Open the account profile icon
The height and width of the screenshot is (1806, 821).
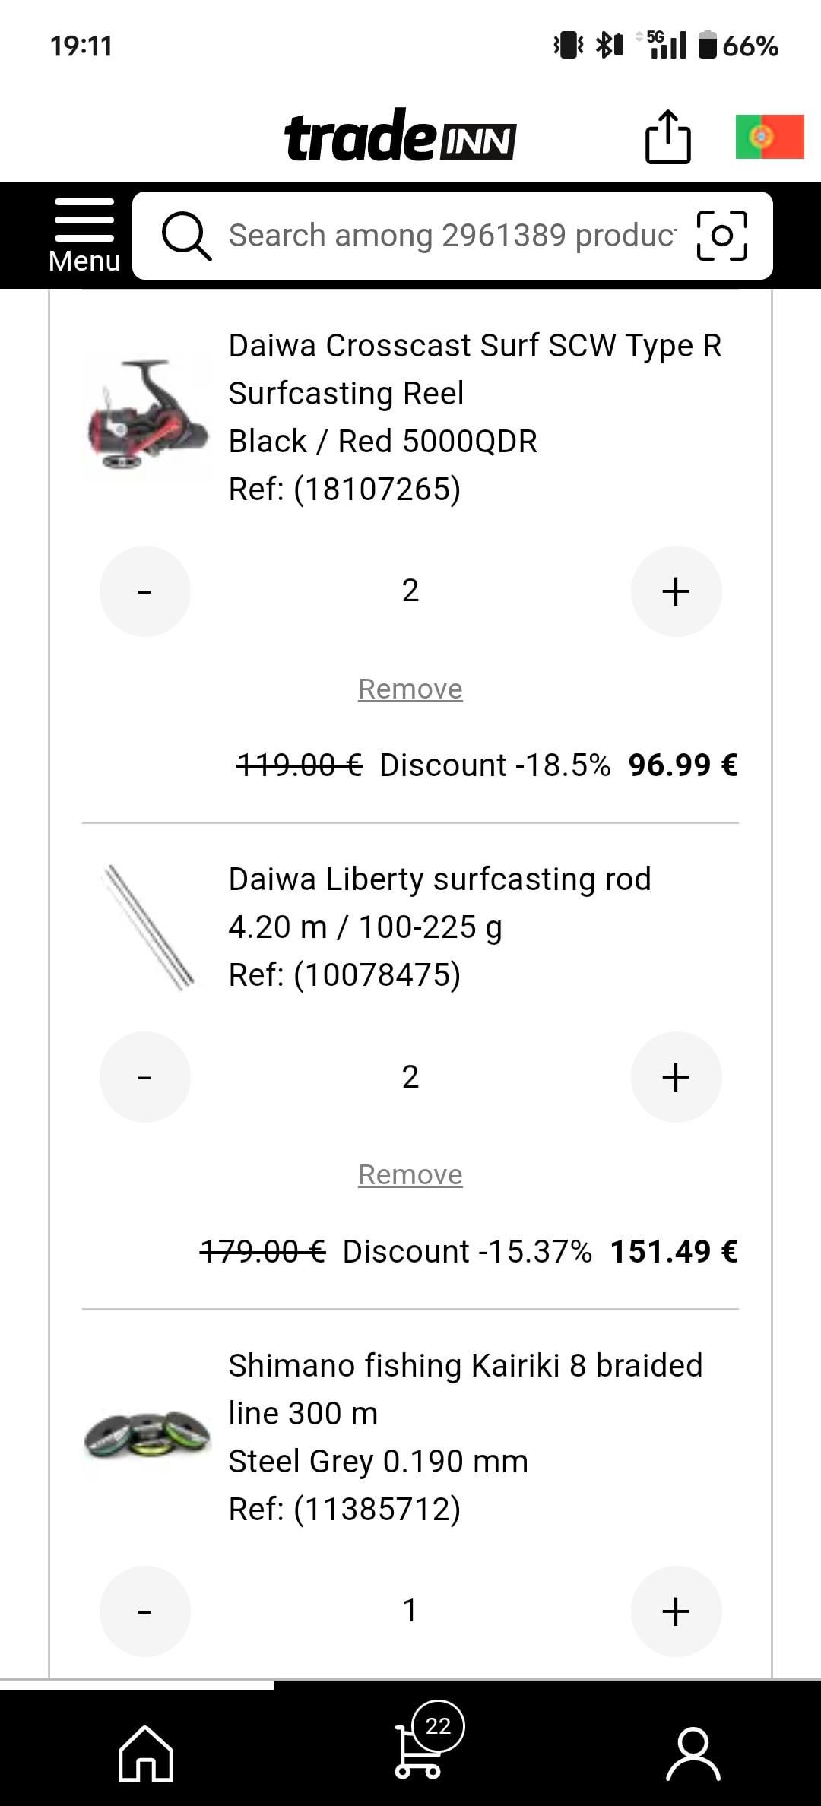pyautogui.click(x=693, y=1754)
